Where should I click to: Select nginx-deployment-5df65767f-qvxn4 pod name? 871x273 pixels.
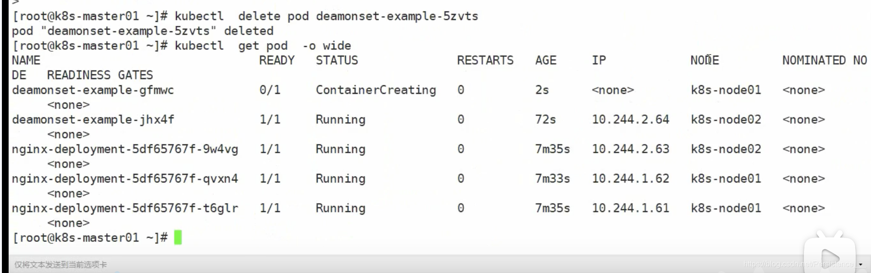point(125,179)
